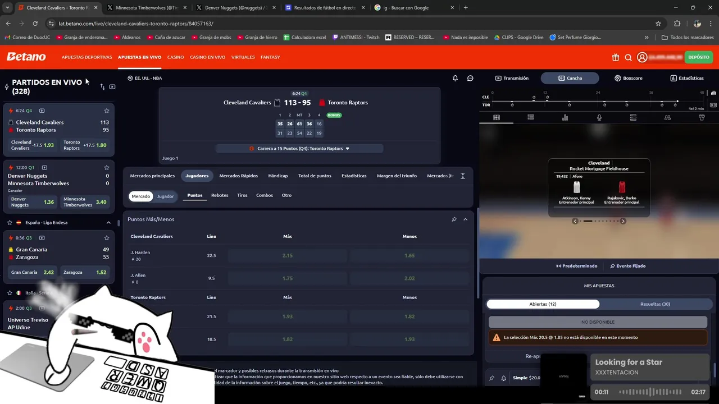The width and height of the screenshot is (719, 404).
Task: Bet J. Allen Menos 9.5 at 2.02
Action: coord(409,278)
